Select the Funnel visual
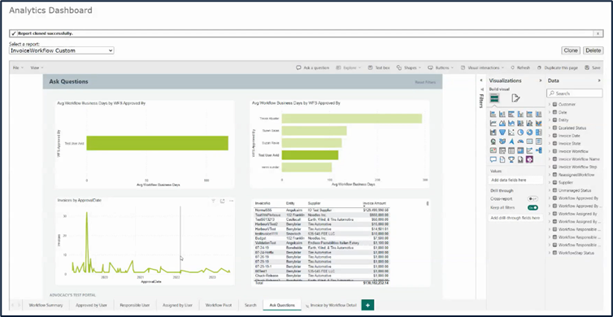 click(502, 132)
